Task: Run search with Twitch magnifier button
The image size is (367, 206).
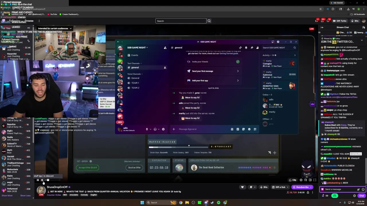Action: tap(209, 21)
